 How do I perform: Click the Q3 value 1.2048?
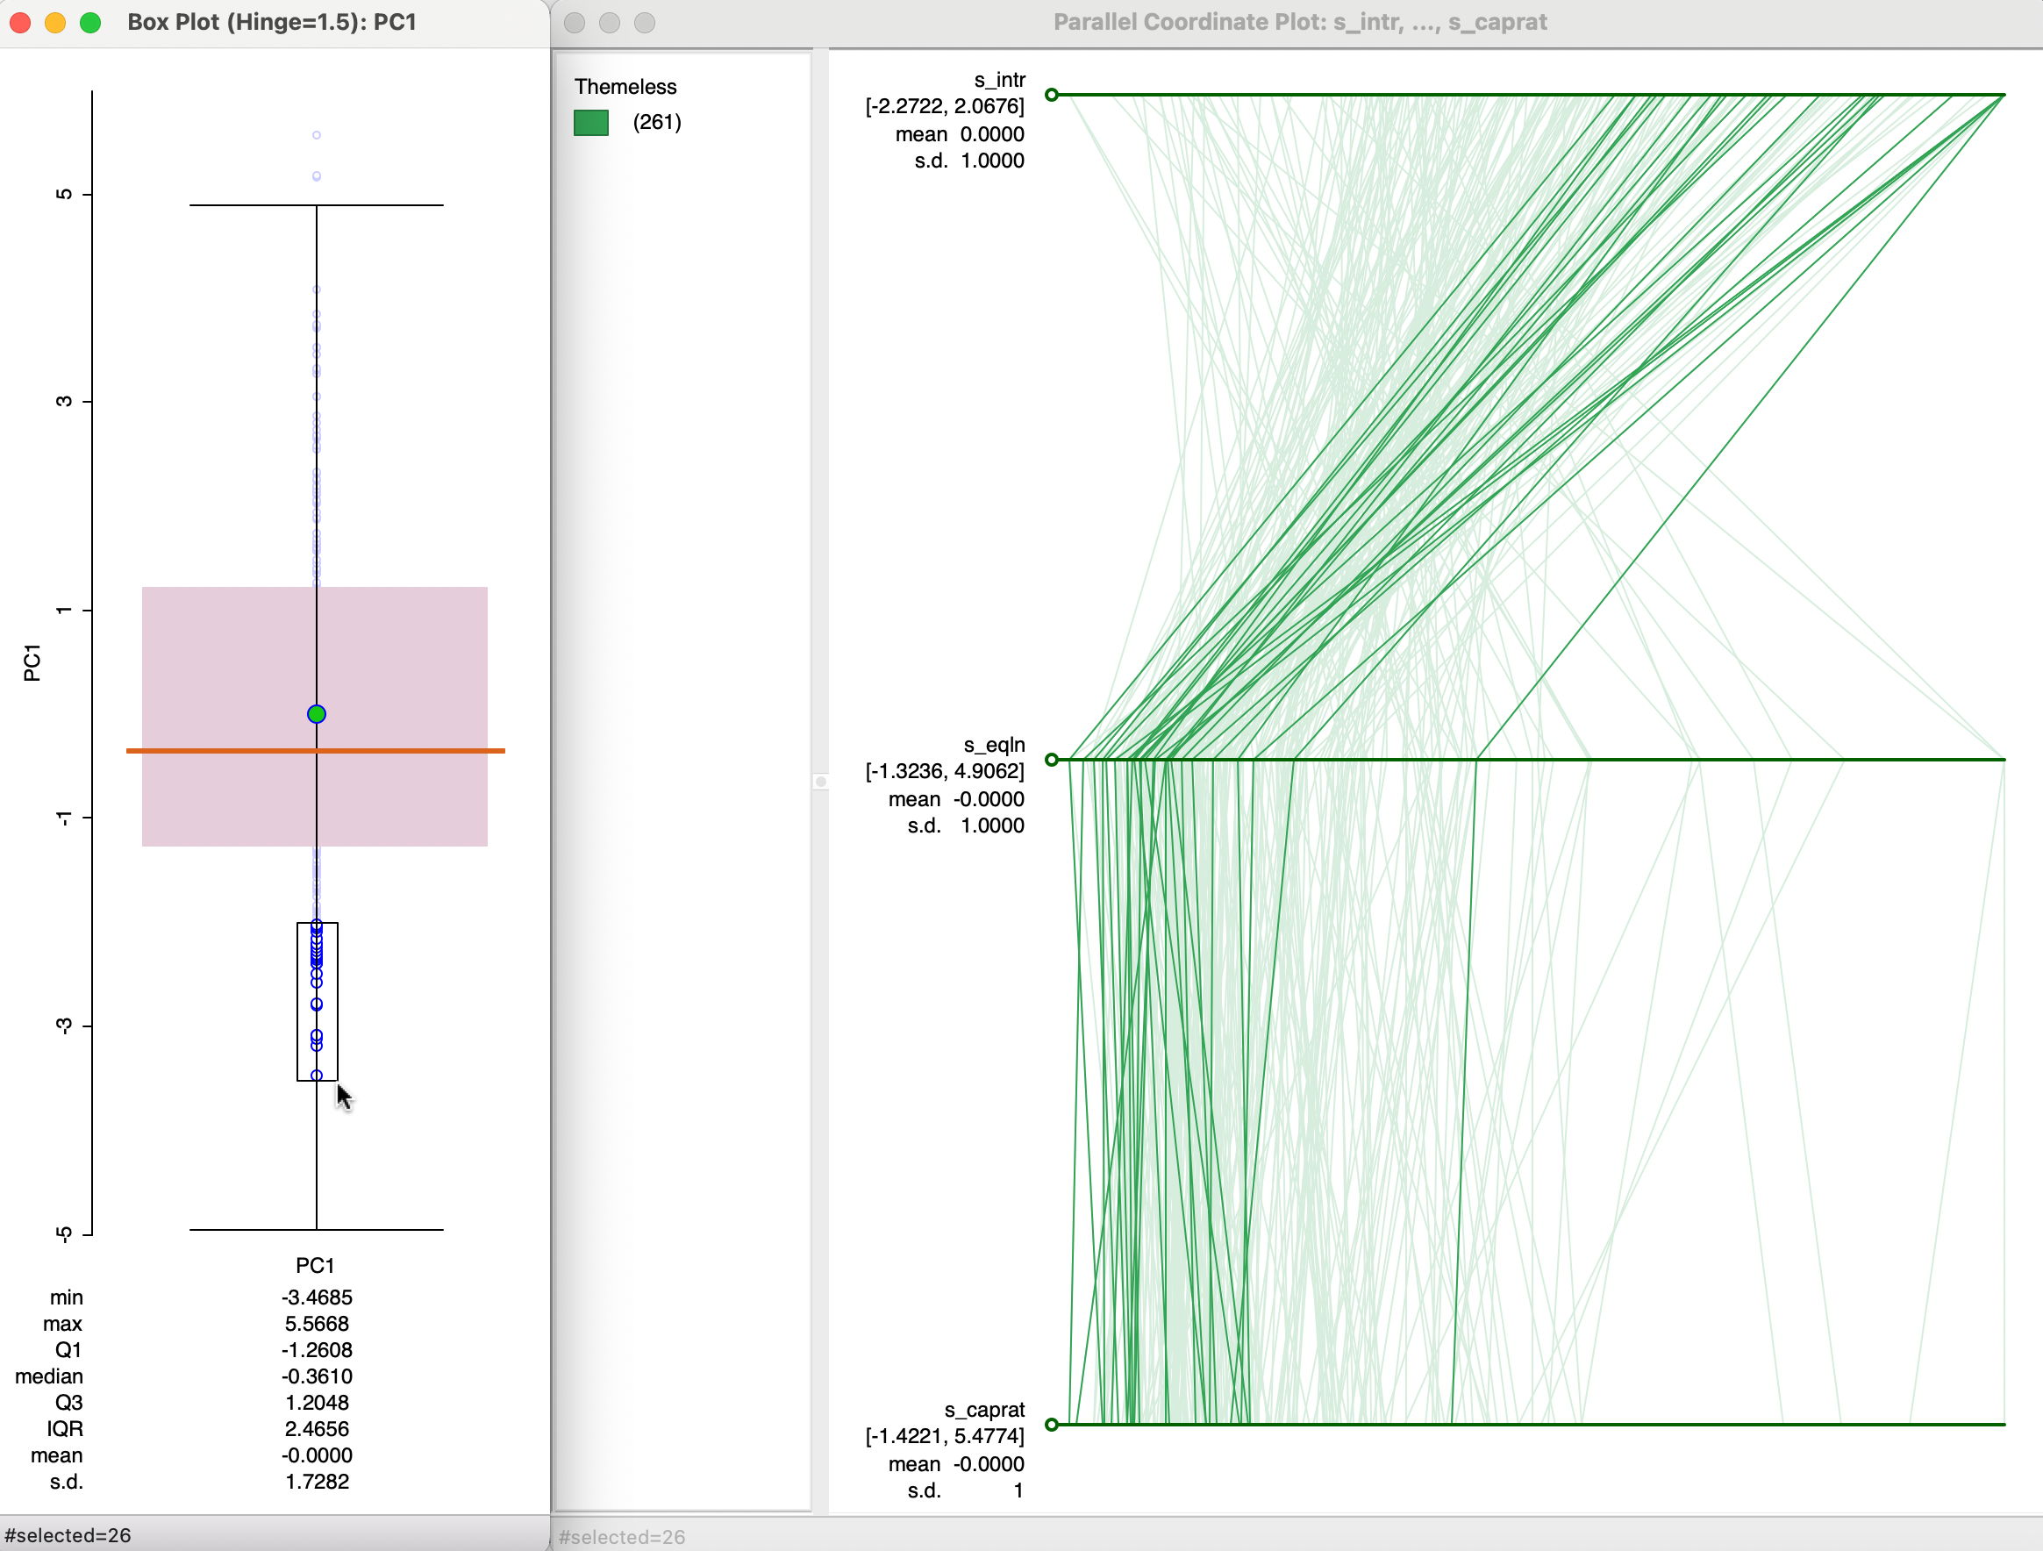(317, 1404)
